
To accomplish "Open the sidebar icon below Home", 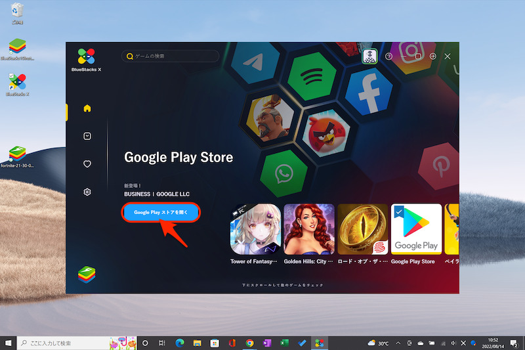I will [87, 136].
